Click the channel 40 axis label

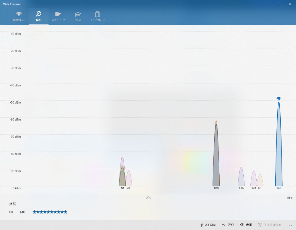(x=122, y=188)
